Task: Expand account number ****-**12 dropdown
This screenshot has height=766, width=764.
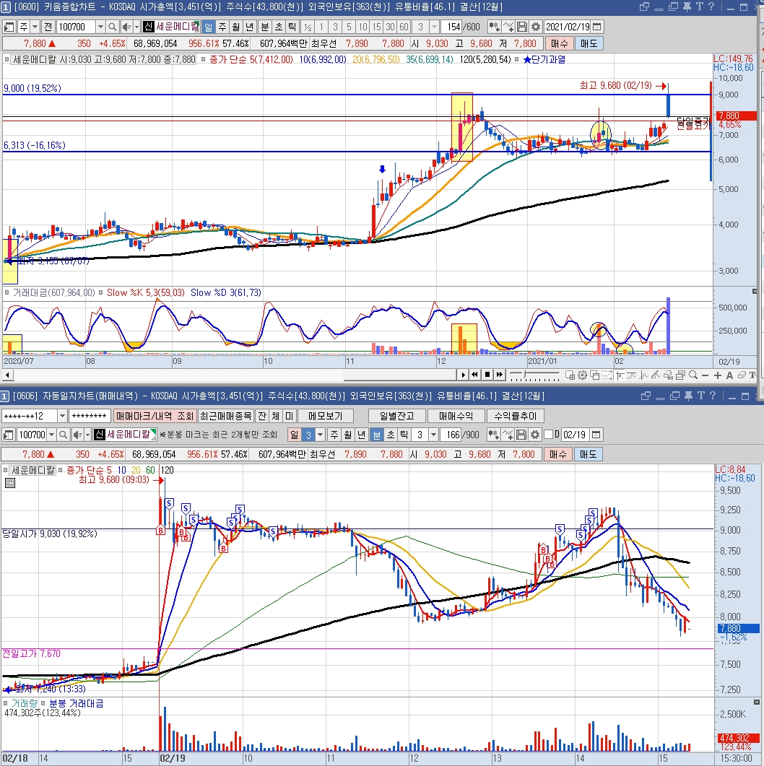Action: click(x=62, y=416)
